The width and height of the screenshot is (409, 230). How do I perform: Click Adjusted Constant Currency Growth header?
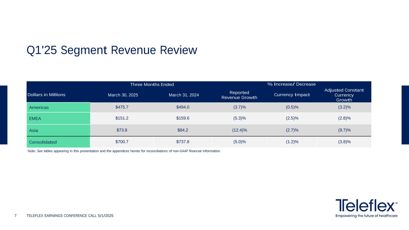click(344, 95)
